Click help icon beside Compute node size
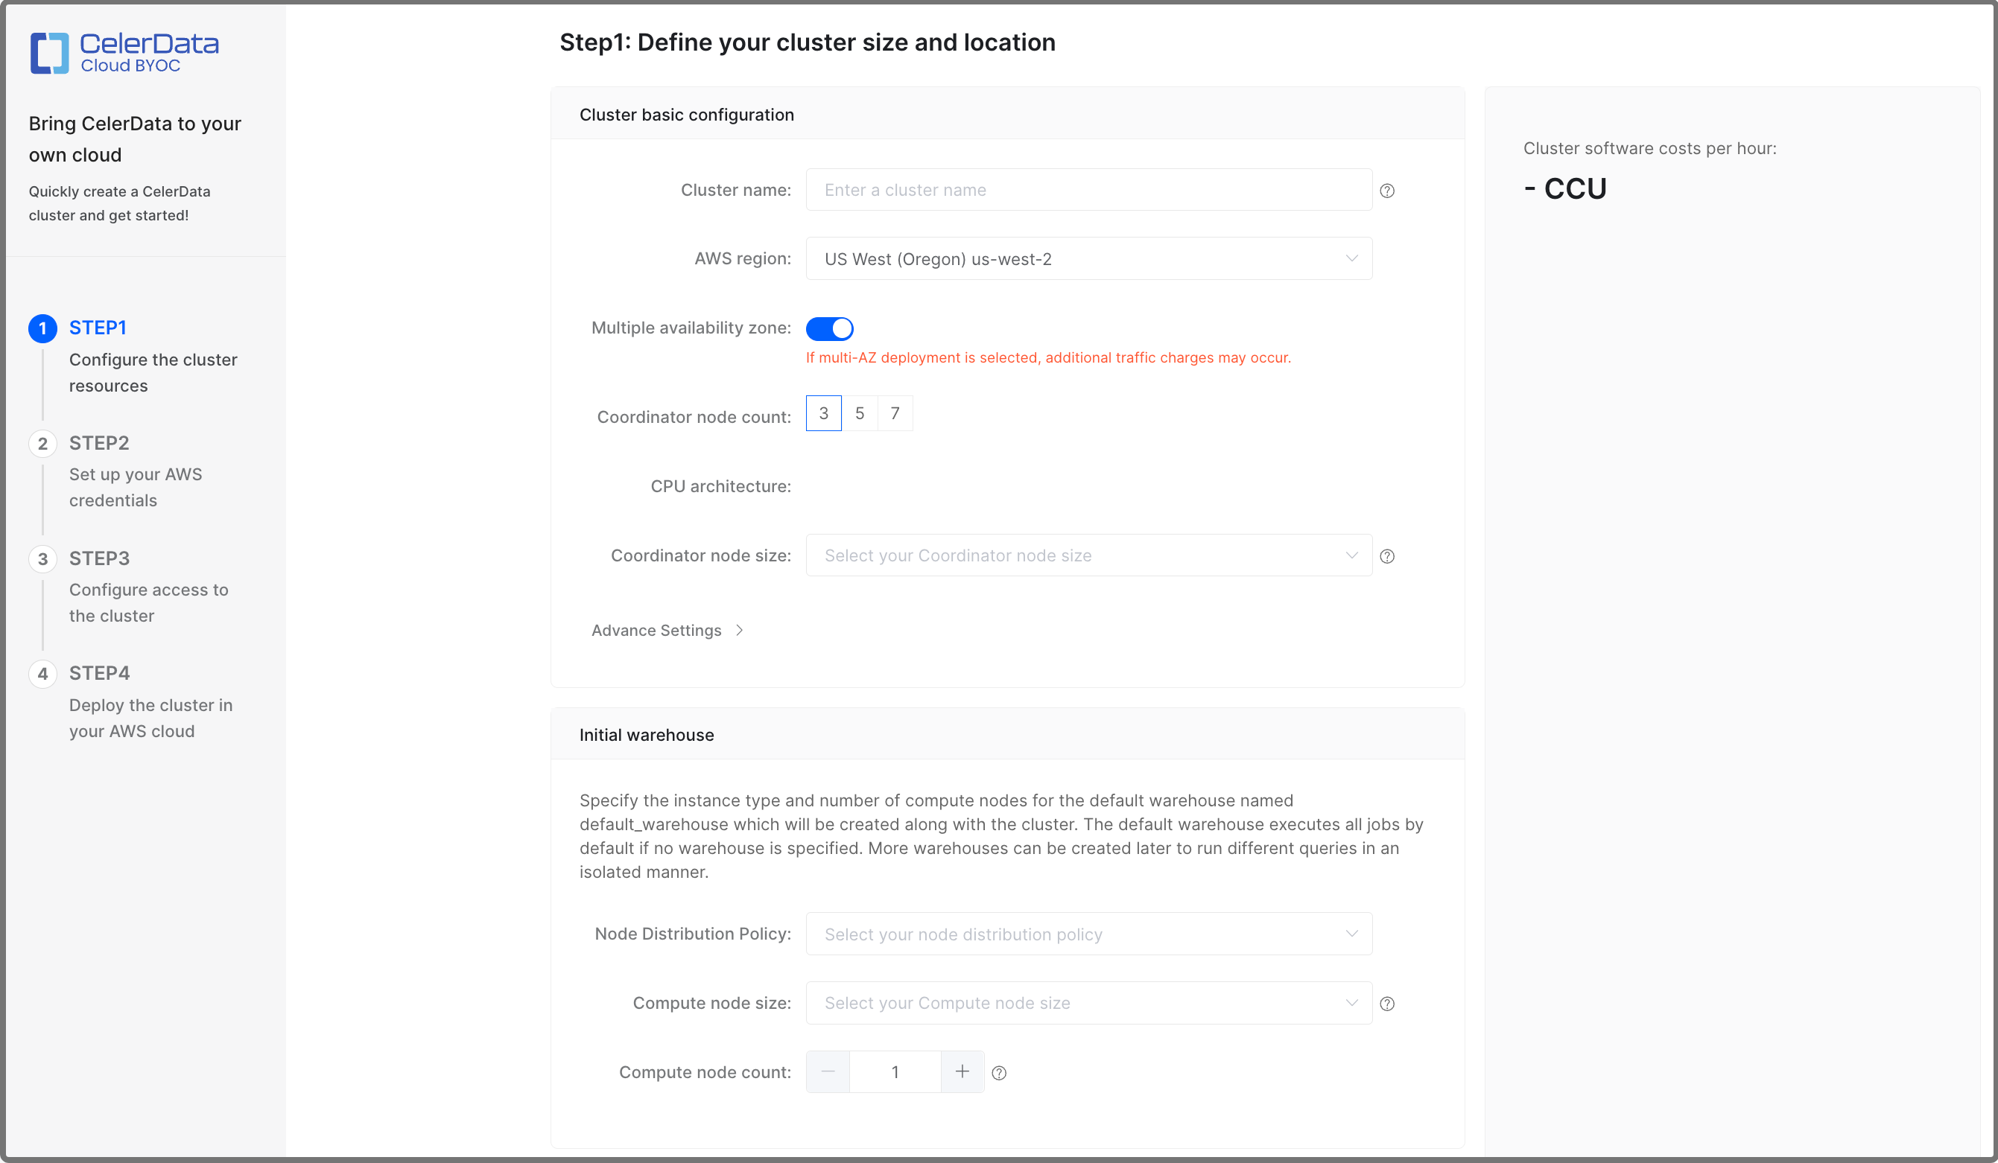Viewport: 1998px width, 1163px height. pos(1386,1004)
